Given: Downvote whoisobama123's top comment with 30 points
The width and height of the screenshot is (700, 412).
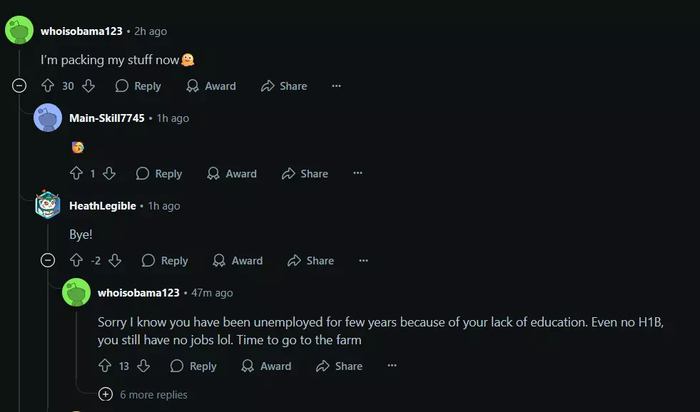Looking at the screenshot, I should coord(88,86).
